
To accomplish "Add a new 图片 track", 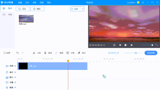I will point(15,77).
